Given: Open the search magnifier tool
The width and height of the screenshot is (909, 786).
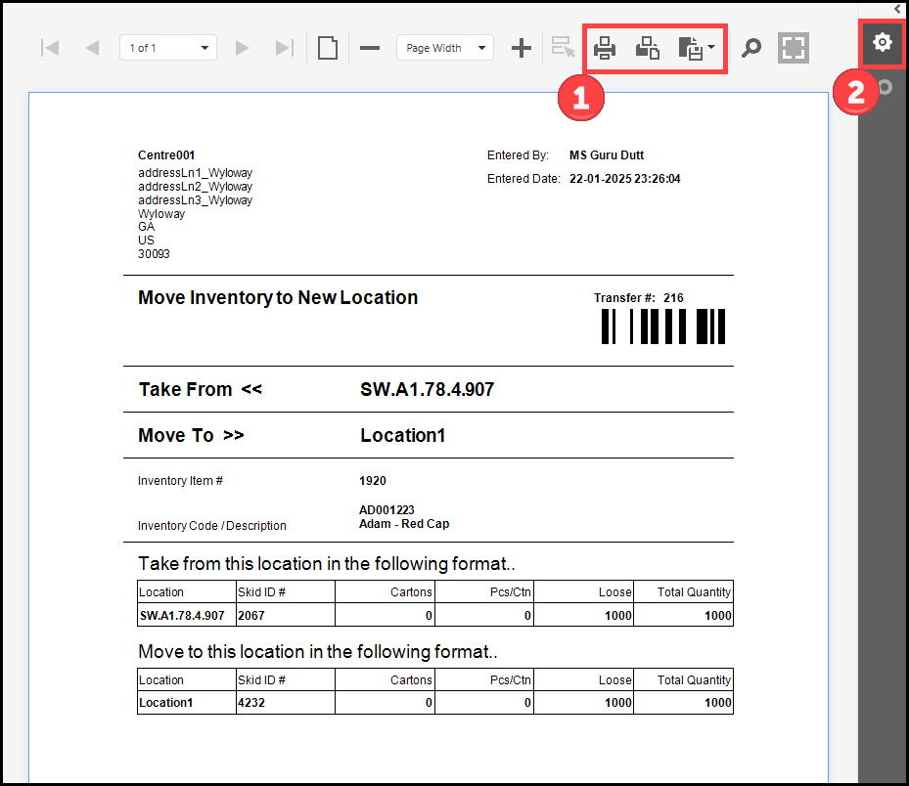Looking at the screenshot, I should pos(750,48).
